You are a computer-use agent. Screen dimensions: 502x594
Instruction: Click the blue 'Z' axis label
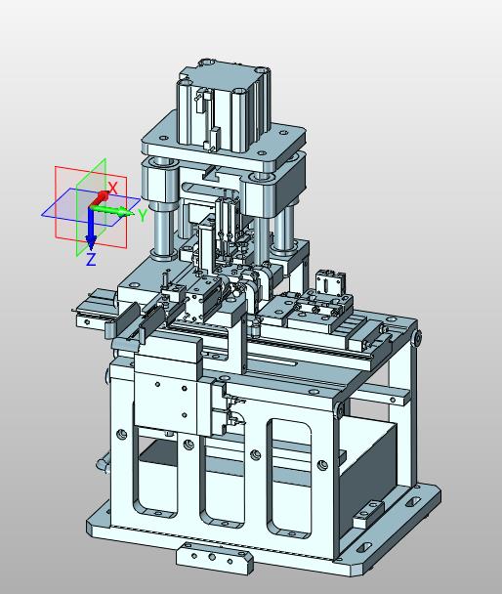pyautogui.click(x=91, y=260)
